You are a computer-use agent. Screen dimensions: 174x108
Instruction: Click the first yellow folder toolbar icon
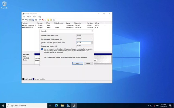pos(48,20)
